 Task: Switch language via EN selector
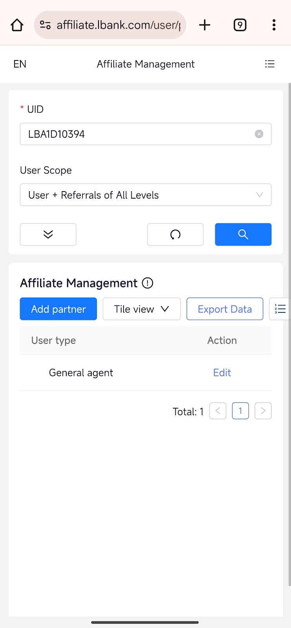pos(20,64)
